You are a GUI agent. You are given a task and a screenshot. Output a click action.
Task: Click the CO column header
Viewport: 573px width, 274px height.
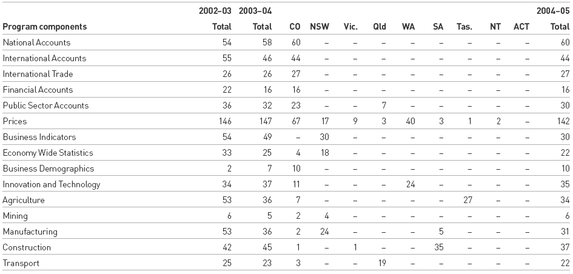(295, 27)
